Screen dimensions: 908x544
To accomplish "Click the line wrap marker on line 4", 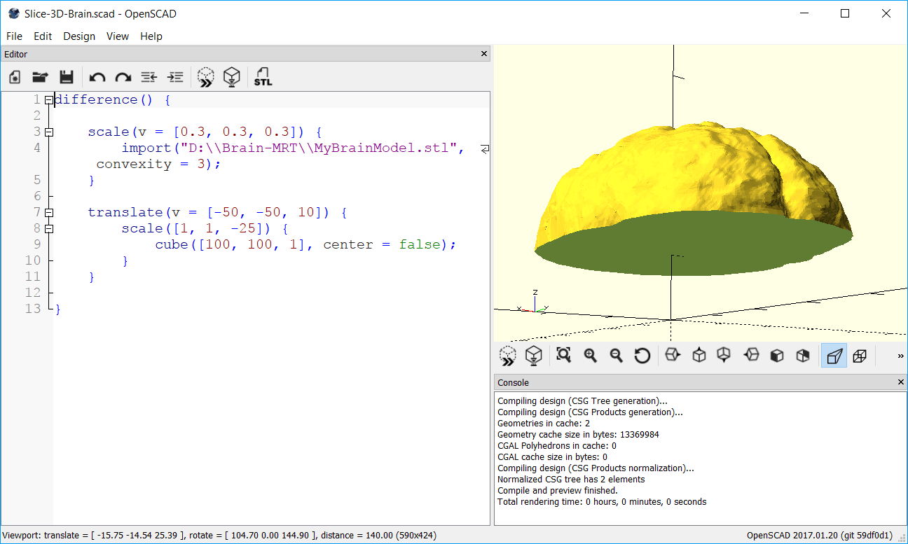I will (484, 148).
